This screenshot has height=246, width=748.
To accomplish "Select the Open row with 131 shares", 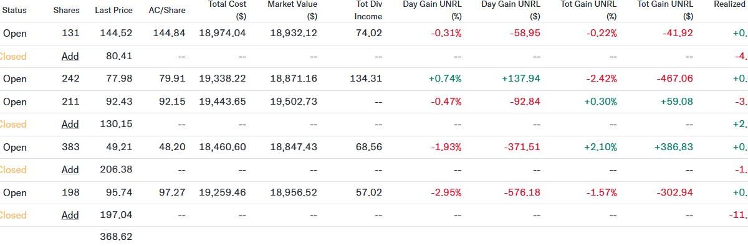I will (x=374, y=34).
